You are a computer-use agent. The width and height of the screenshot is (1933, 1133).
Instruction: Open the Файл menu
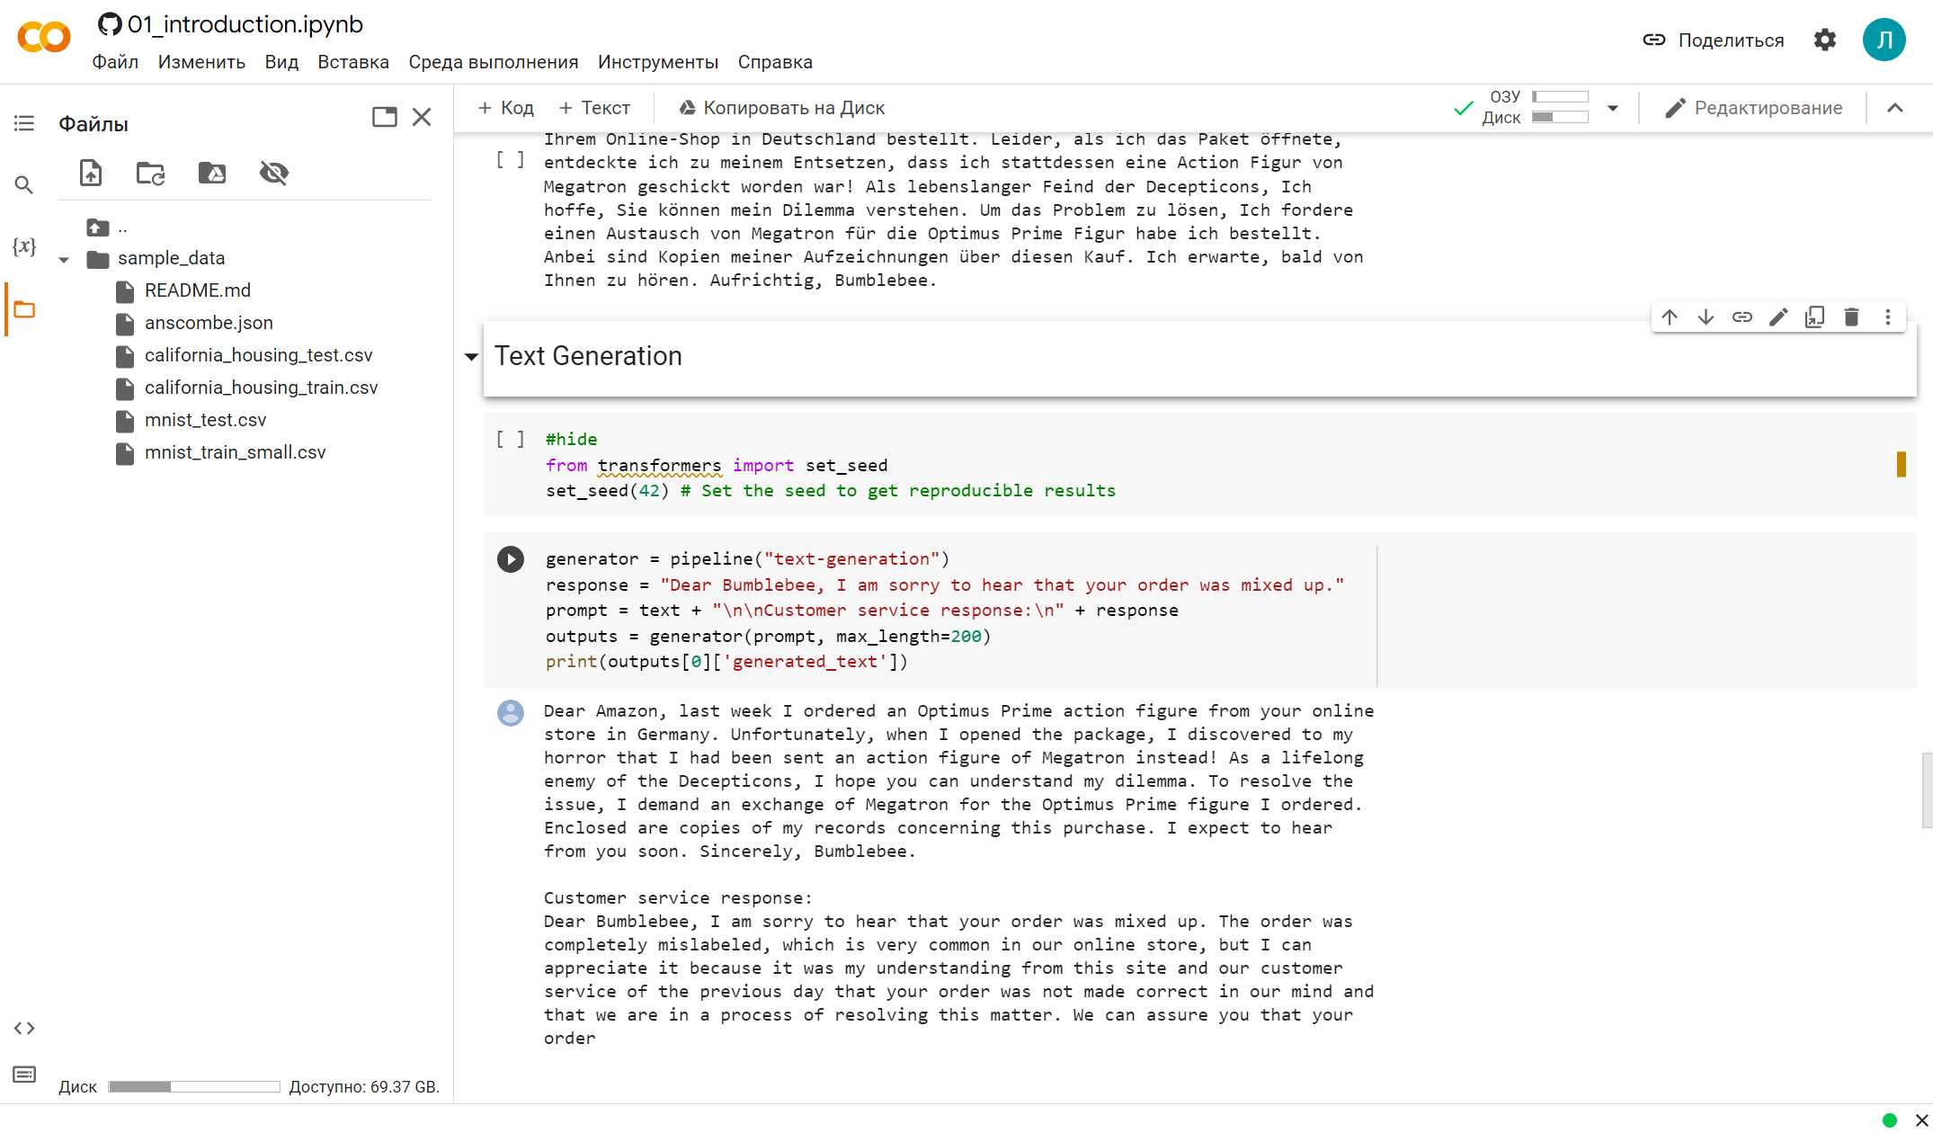pyautogui.click(x=115, y=62)
